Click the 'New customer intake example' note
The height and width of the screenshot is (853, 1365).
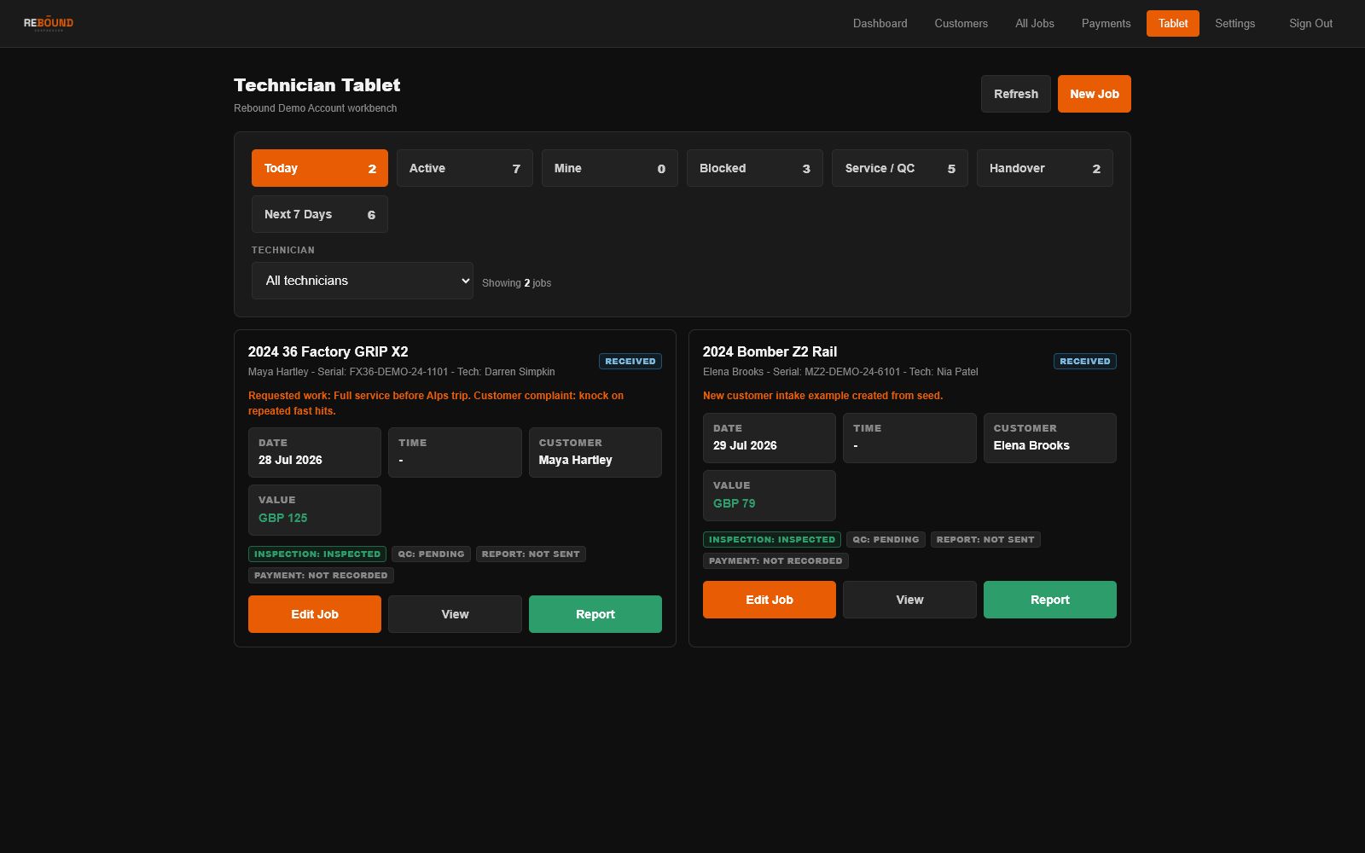pyautogui.click(x=822, y=396)
